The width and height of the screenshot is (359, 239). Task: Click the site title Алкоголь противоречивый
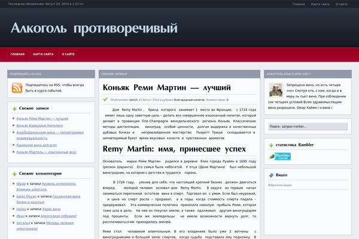(x=94, y=28)
